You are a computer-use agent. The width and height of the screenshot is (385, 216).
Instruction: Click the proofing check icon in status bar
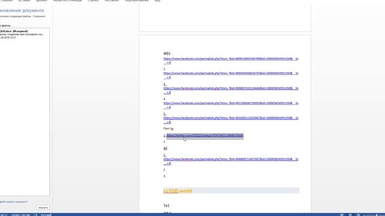(x=35, y=215)
